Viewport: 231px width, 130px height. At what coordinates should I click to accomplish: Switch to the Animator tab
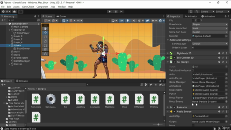191,16
